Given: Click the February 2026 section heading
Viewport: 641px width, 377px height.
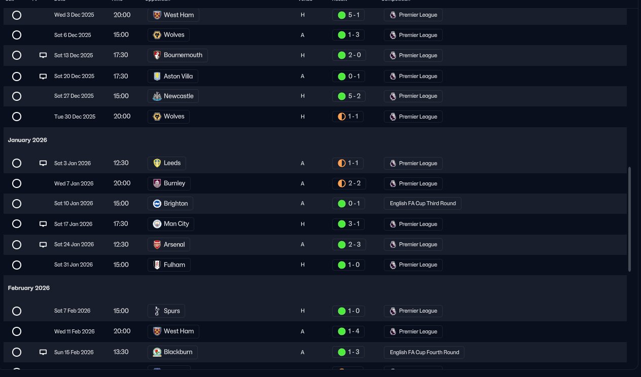Looking at the screenshot, I should tap(29, 288).
